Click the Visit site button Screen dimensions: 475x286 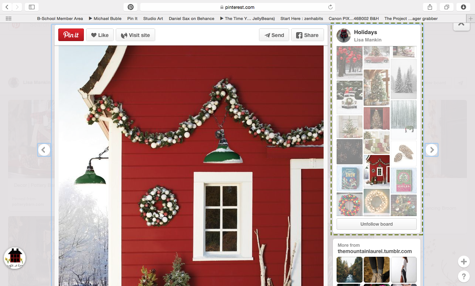pyautogui.click(x=135, y=35)
